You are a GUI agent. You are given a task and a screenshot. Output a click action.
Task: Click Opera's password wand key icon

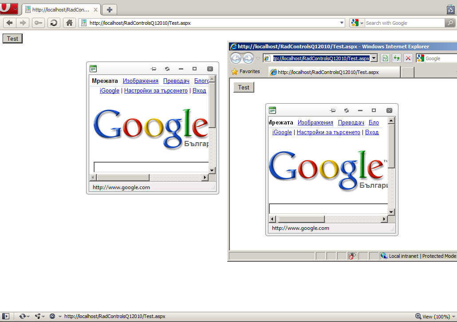click(x=38, y=23)
